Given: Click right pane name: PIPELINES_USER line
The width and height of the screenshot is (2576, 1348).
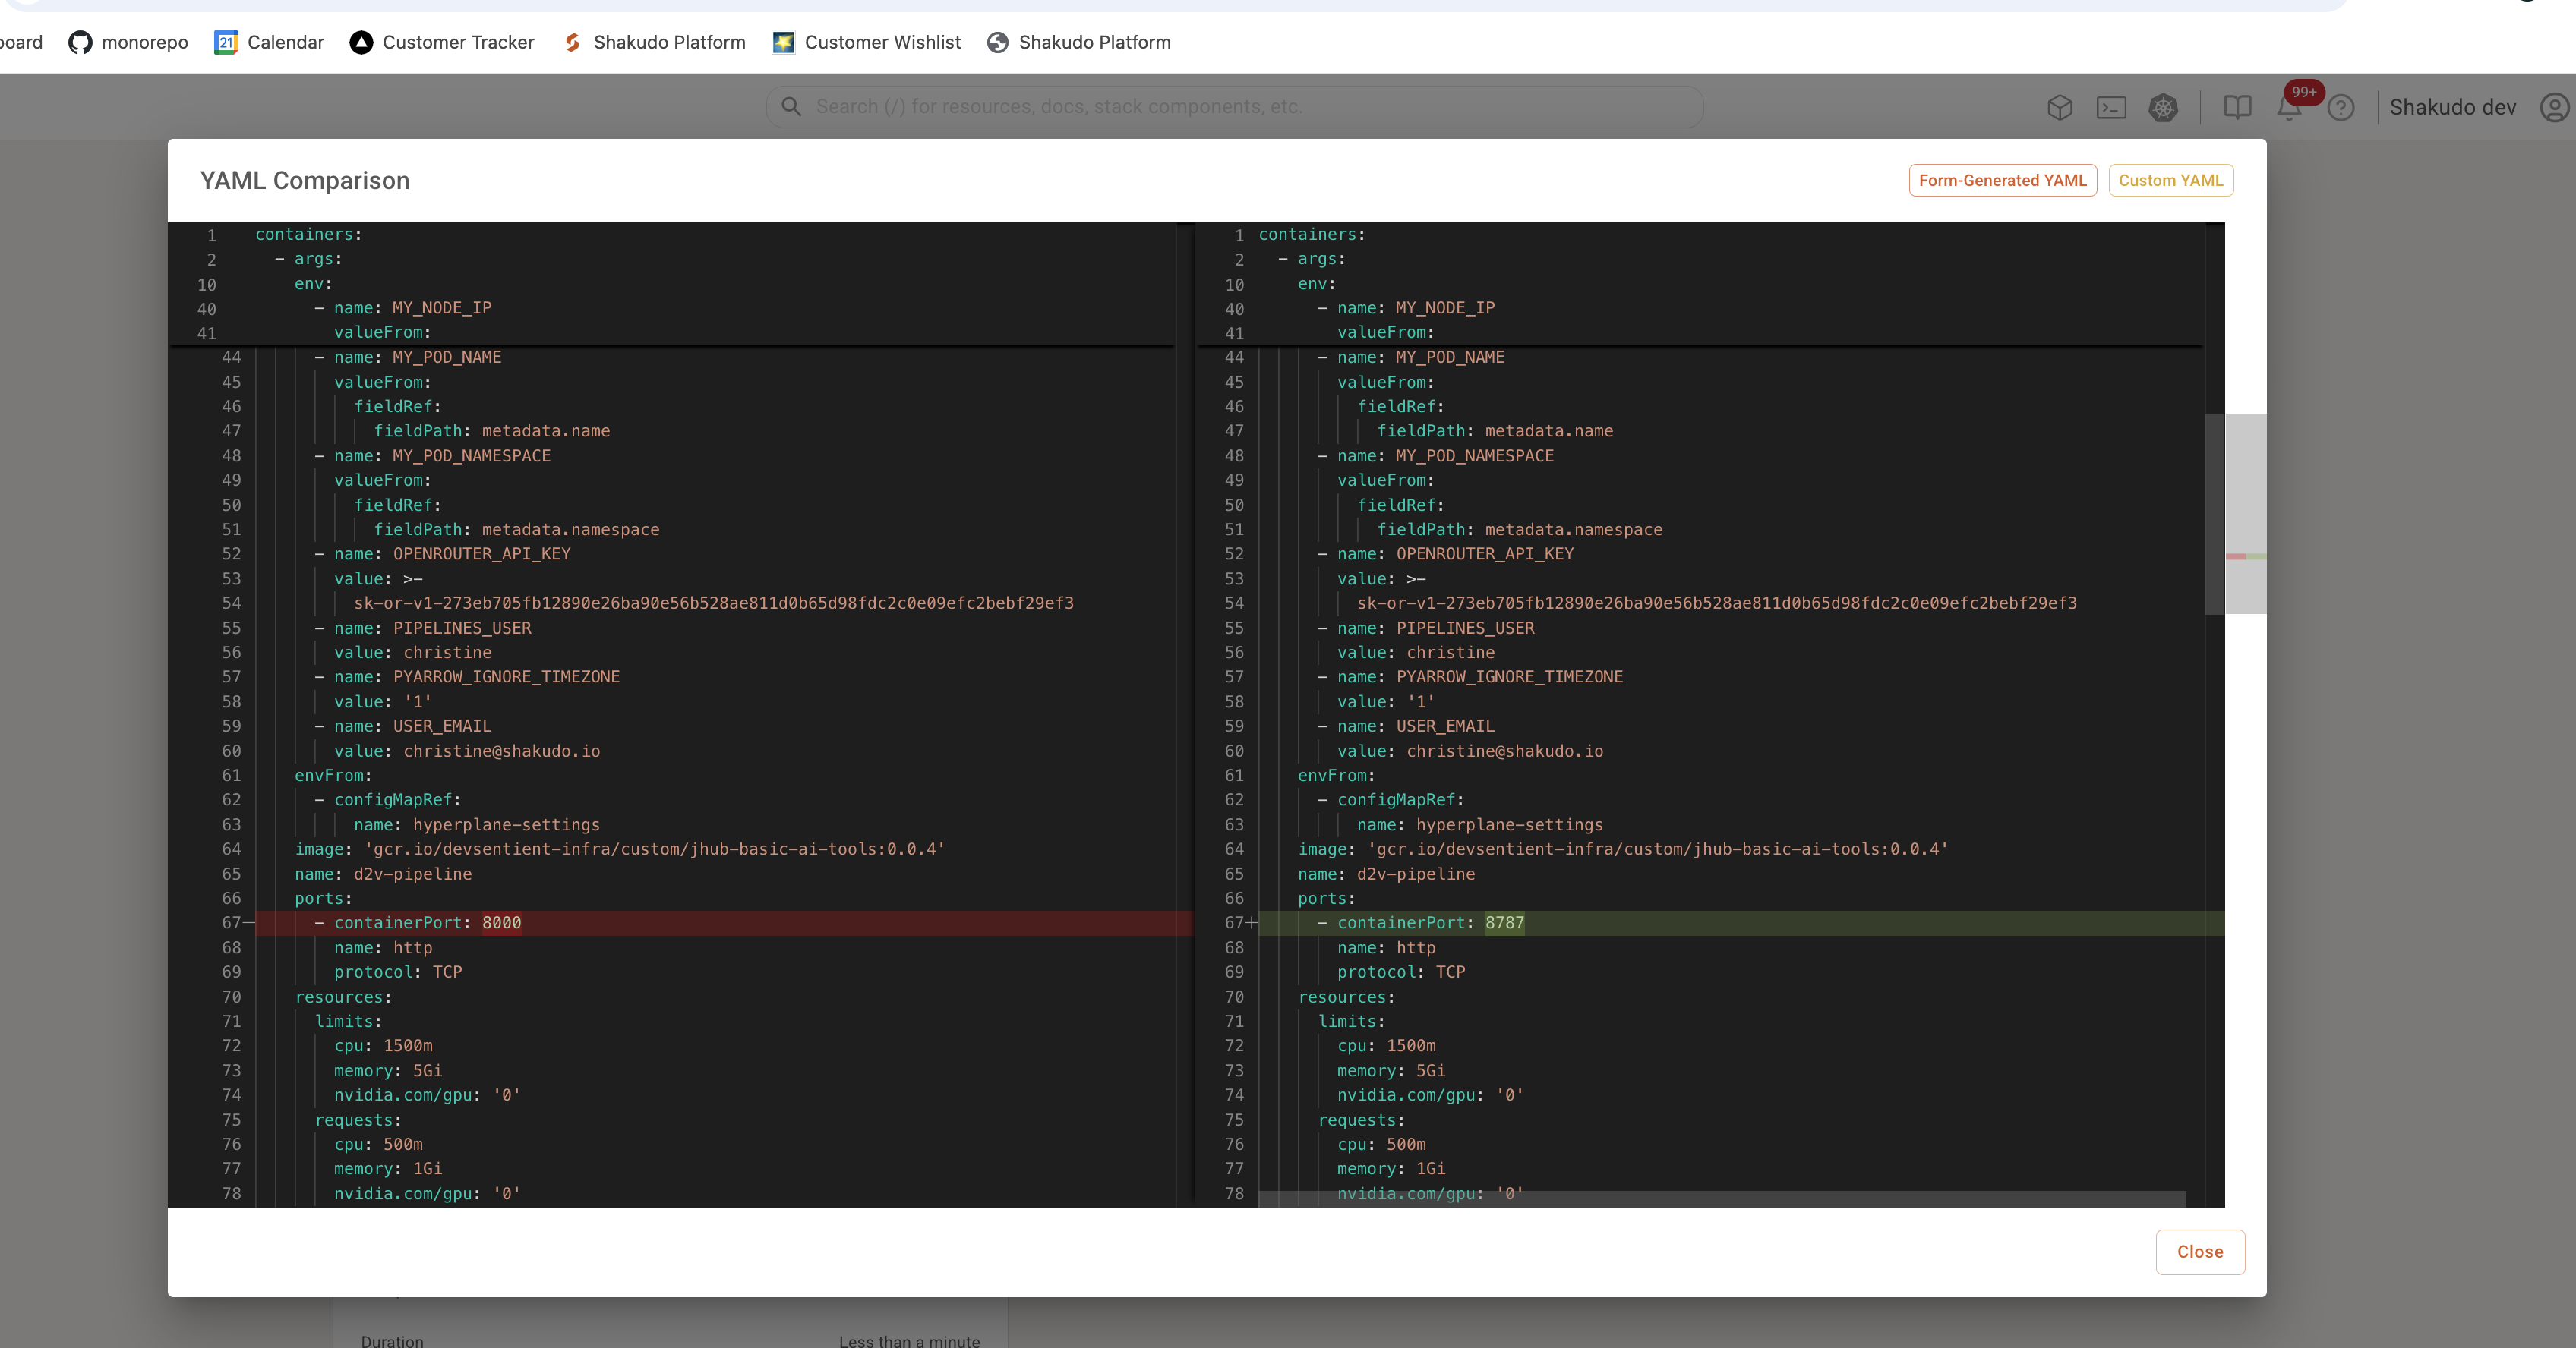Looking at the screenshot, I should [x=1426, y=628].
